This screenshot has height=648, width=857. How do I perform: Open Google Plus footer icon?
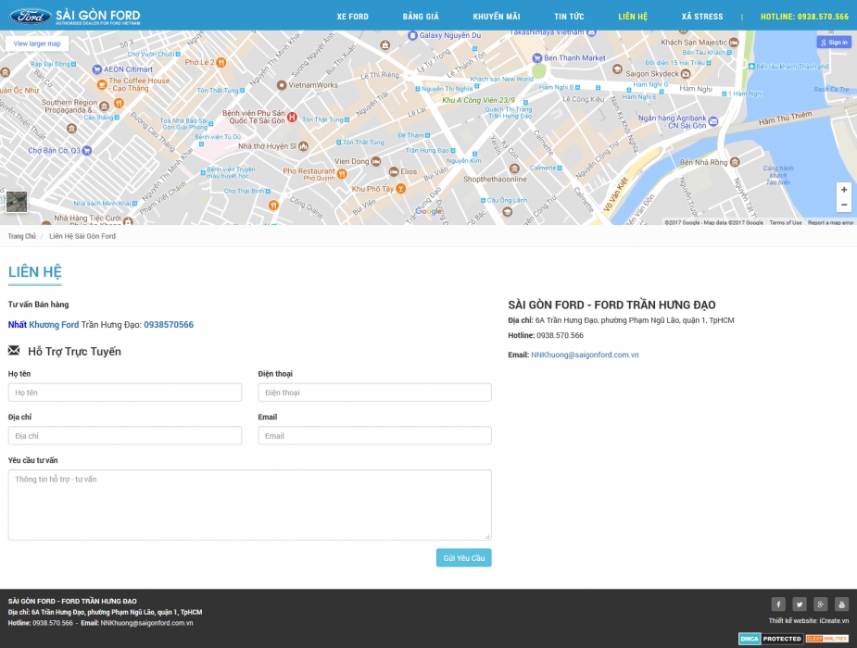click(x=820, y=604)
